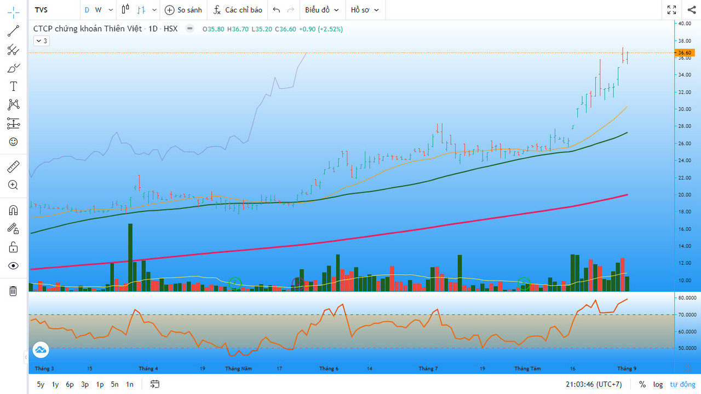Click the 40.00 price axis label
The image size is (701, 394).
click(x=685, y=24)
